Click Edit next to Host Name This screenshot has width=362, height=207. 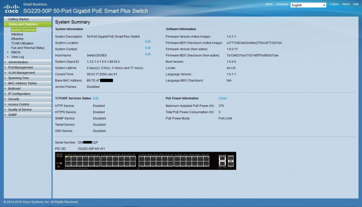(148, 54)
